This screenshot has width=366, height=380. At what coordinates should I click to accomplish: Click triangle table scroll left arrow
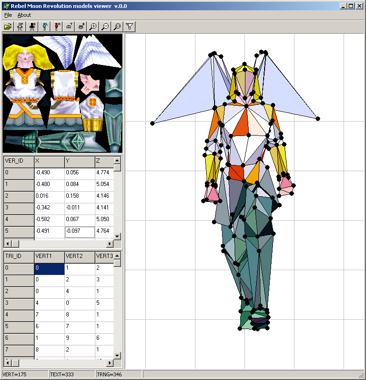(7, 363)
